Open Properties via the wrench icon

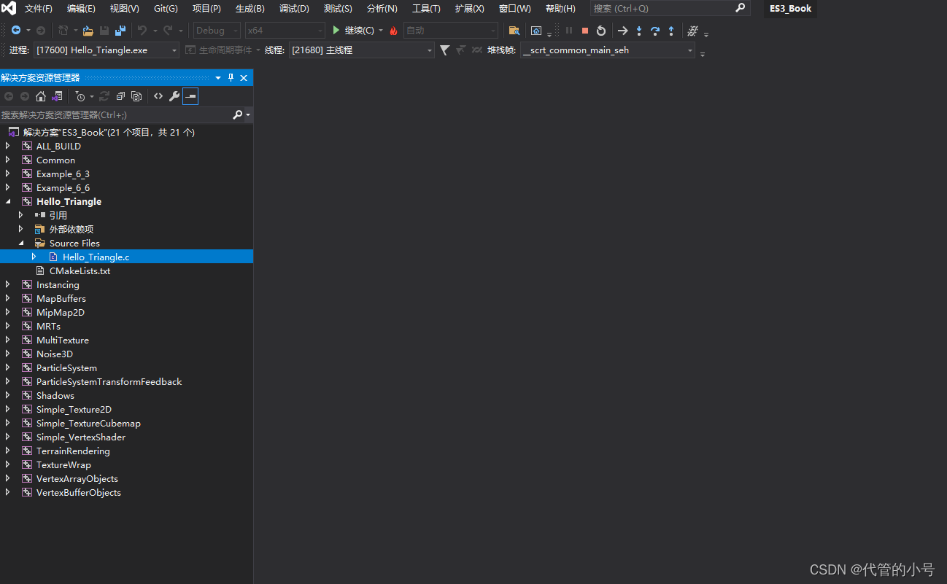[174, 96]
